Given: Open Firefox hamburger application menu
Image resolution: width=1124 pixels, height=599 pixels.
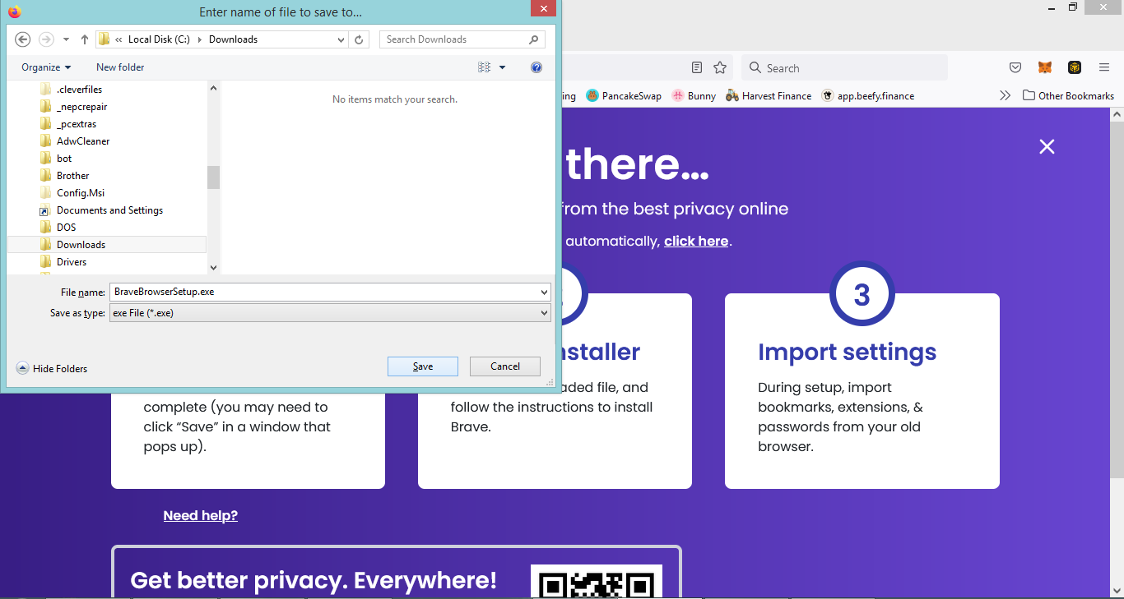Looking at the screenshot, I should coord(1104,67).
